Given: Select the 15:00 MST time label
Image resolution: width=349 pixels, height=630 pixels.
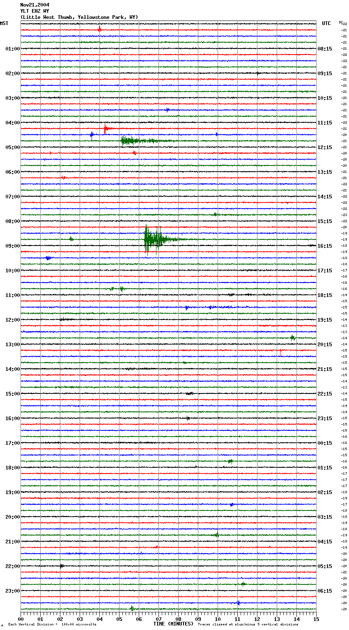Looking at the screenshot, I should point(13,394).
